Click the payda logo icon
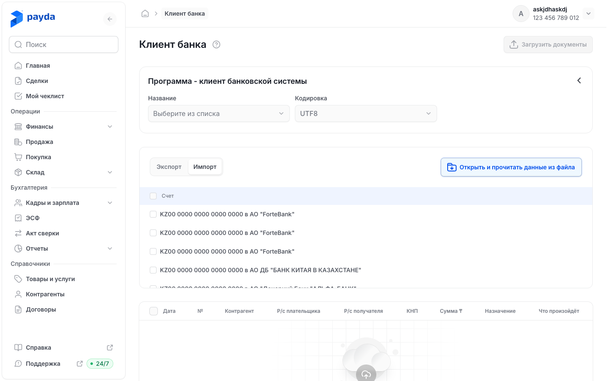 [17, 19]
